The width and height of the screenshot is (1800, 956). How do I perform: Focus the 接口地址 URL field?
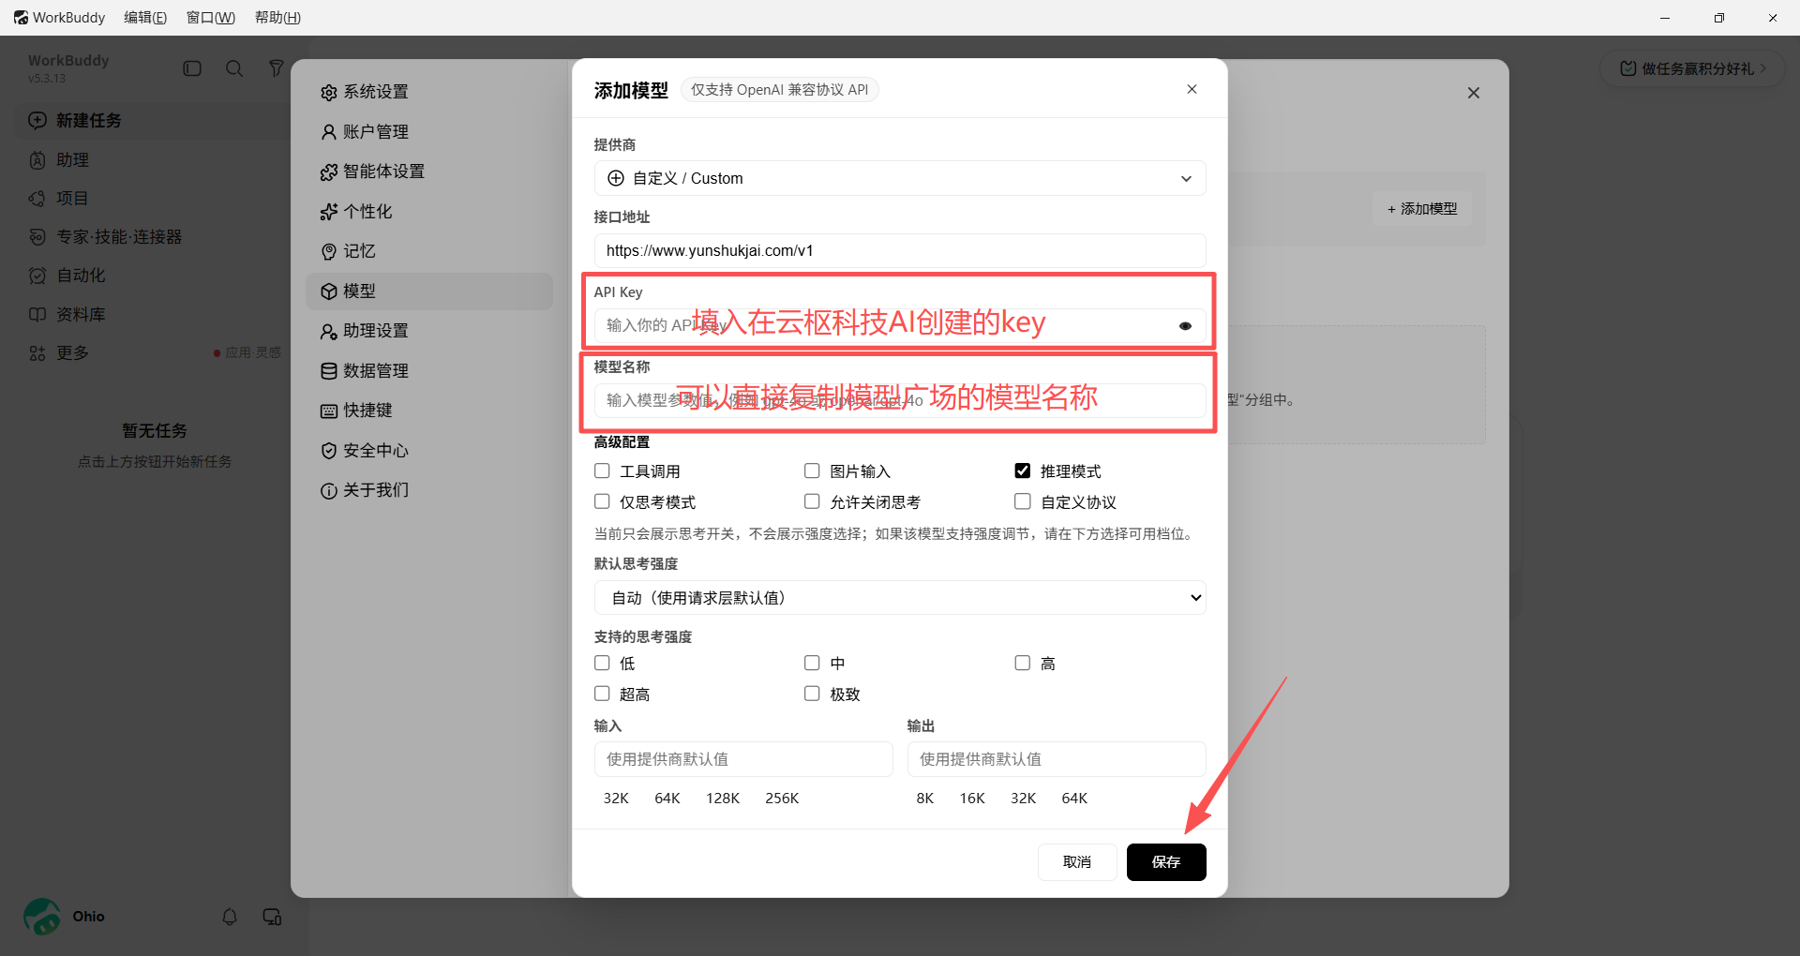click(900, 250)
